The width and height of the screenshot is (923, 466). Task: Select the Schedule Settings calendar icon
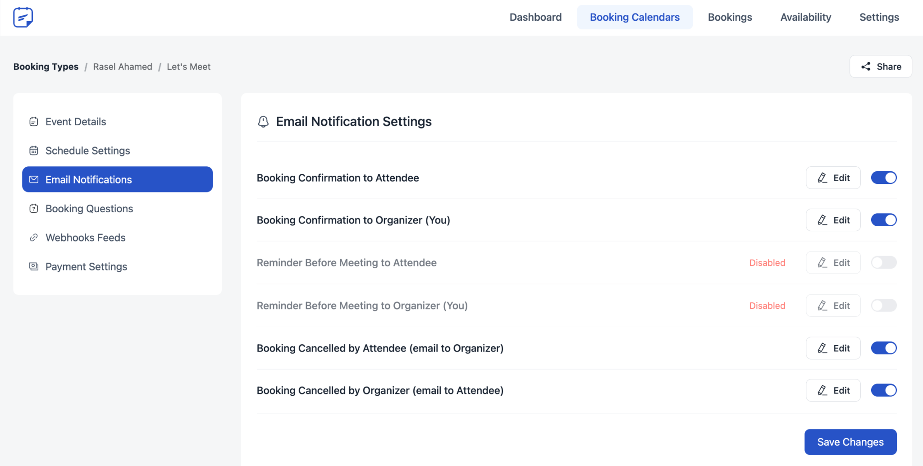tap(34, 151)
